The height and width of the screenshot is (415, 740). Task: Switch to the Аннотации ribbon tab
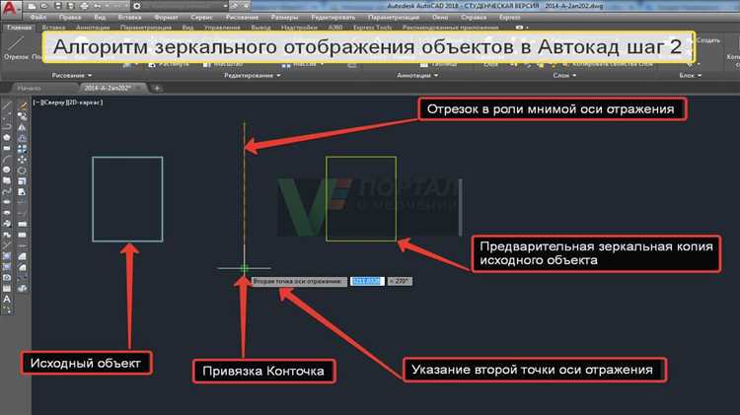click(x=93, y=28)
